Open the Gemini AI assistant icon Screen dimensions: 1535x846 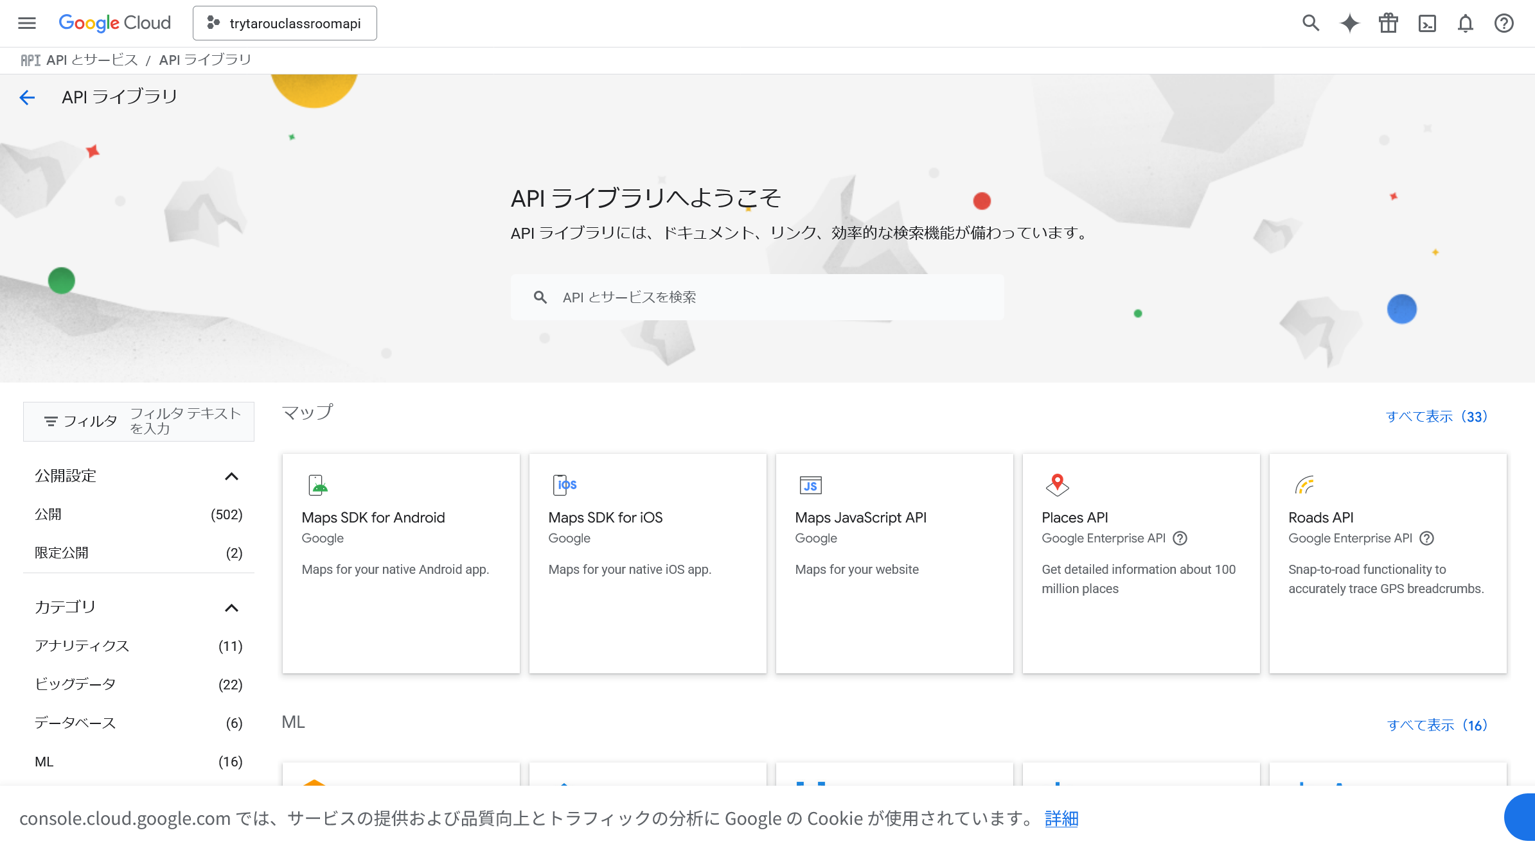click(x=1350, y=23)
